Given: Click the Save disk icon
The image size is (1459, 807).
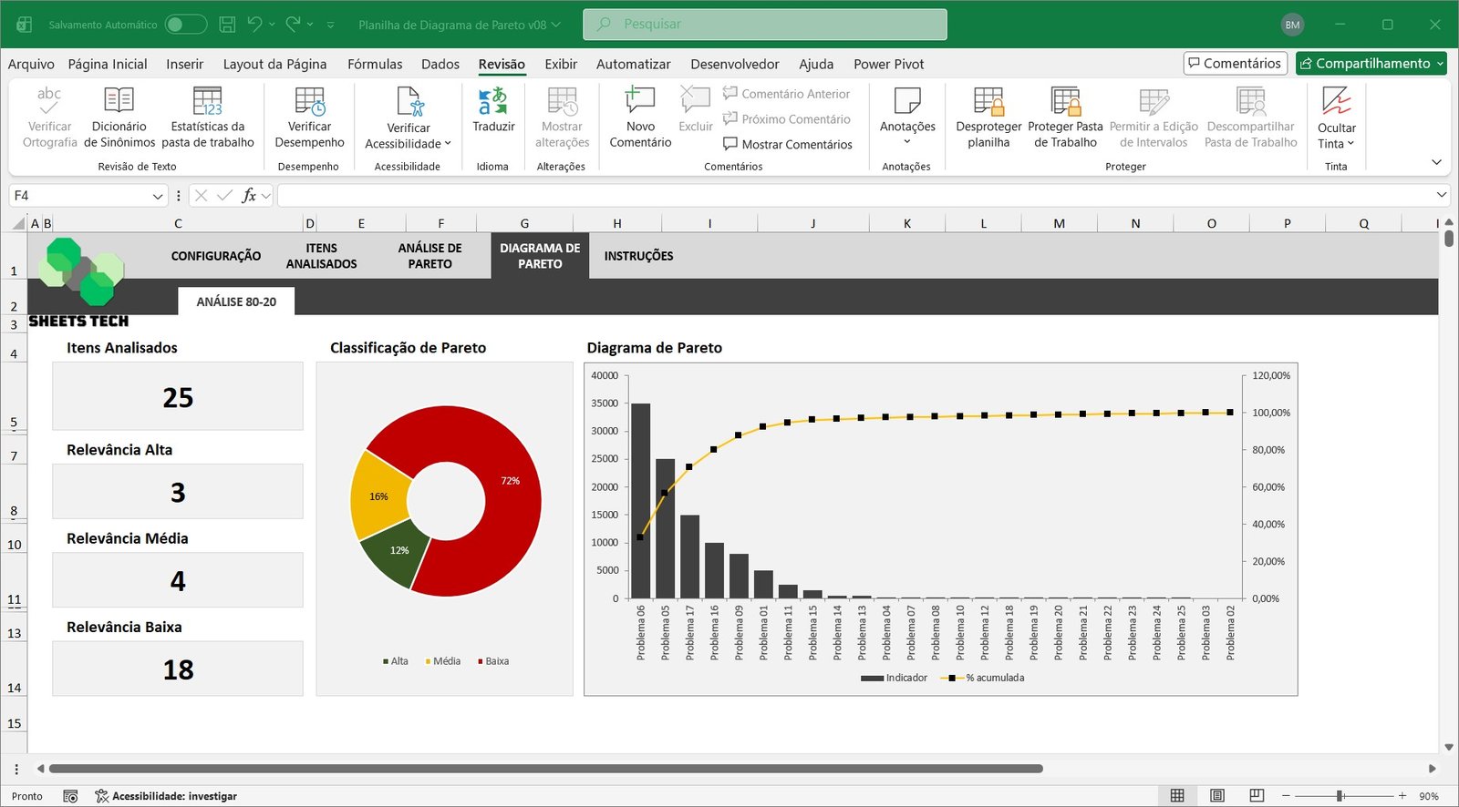Looking at the screenshot, I should tap(228, 25).
